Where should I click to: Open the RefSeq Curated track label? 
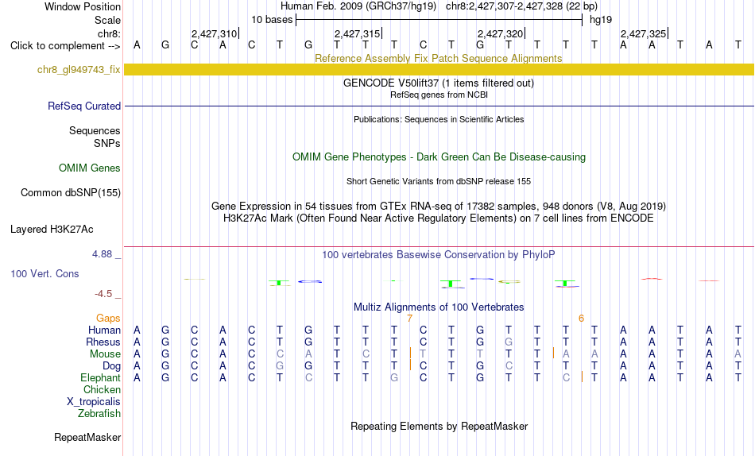tap(84, 106)
